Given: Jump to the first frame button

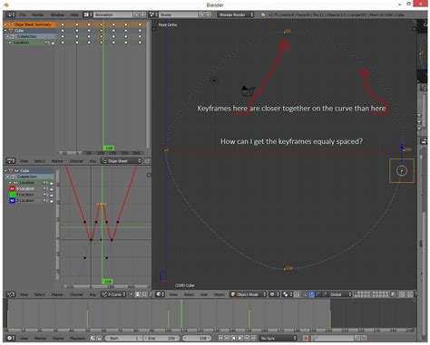Looking at the screenshot, I should pos(220,339).
